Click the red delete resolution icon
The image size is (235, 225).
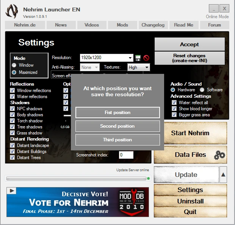146,58
